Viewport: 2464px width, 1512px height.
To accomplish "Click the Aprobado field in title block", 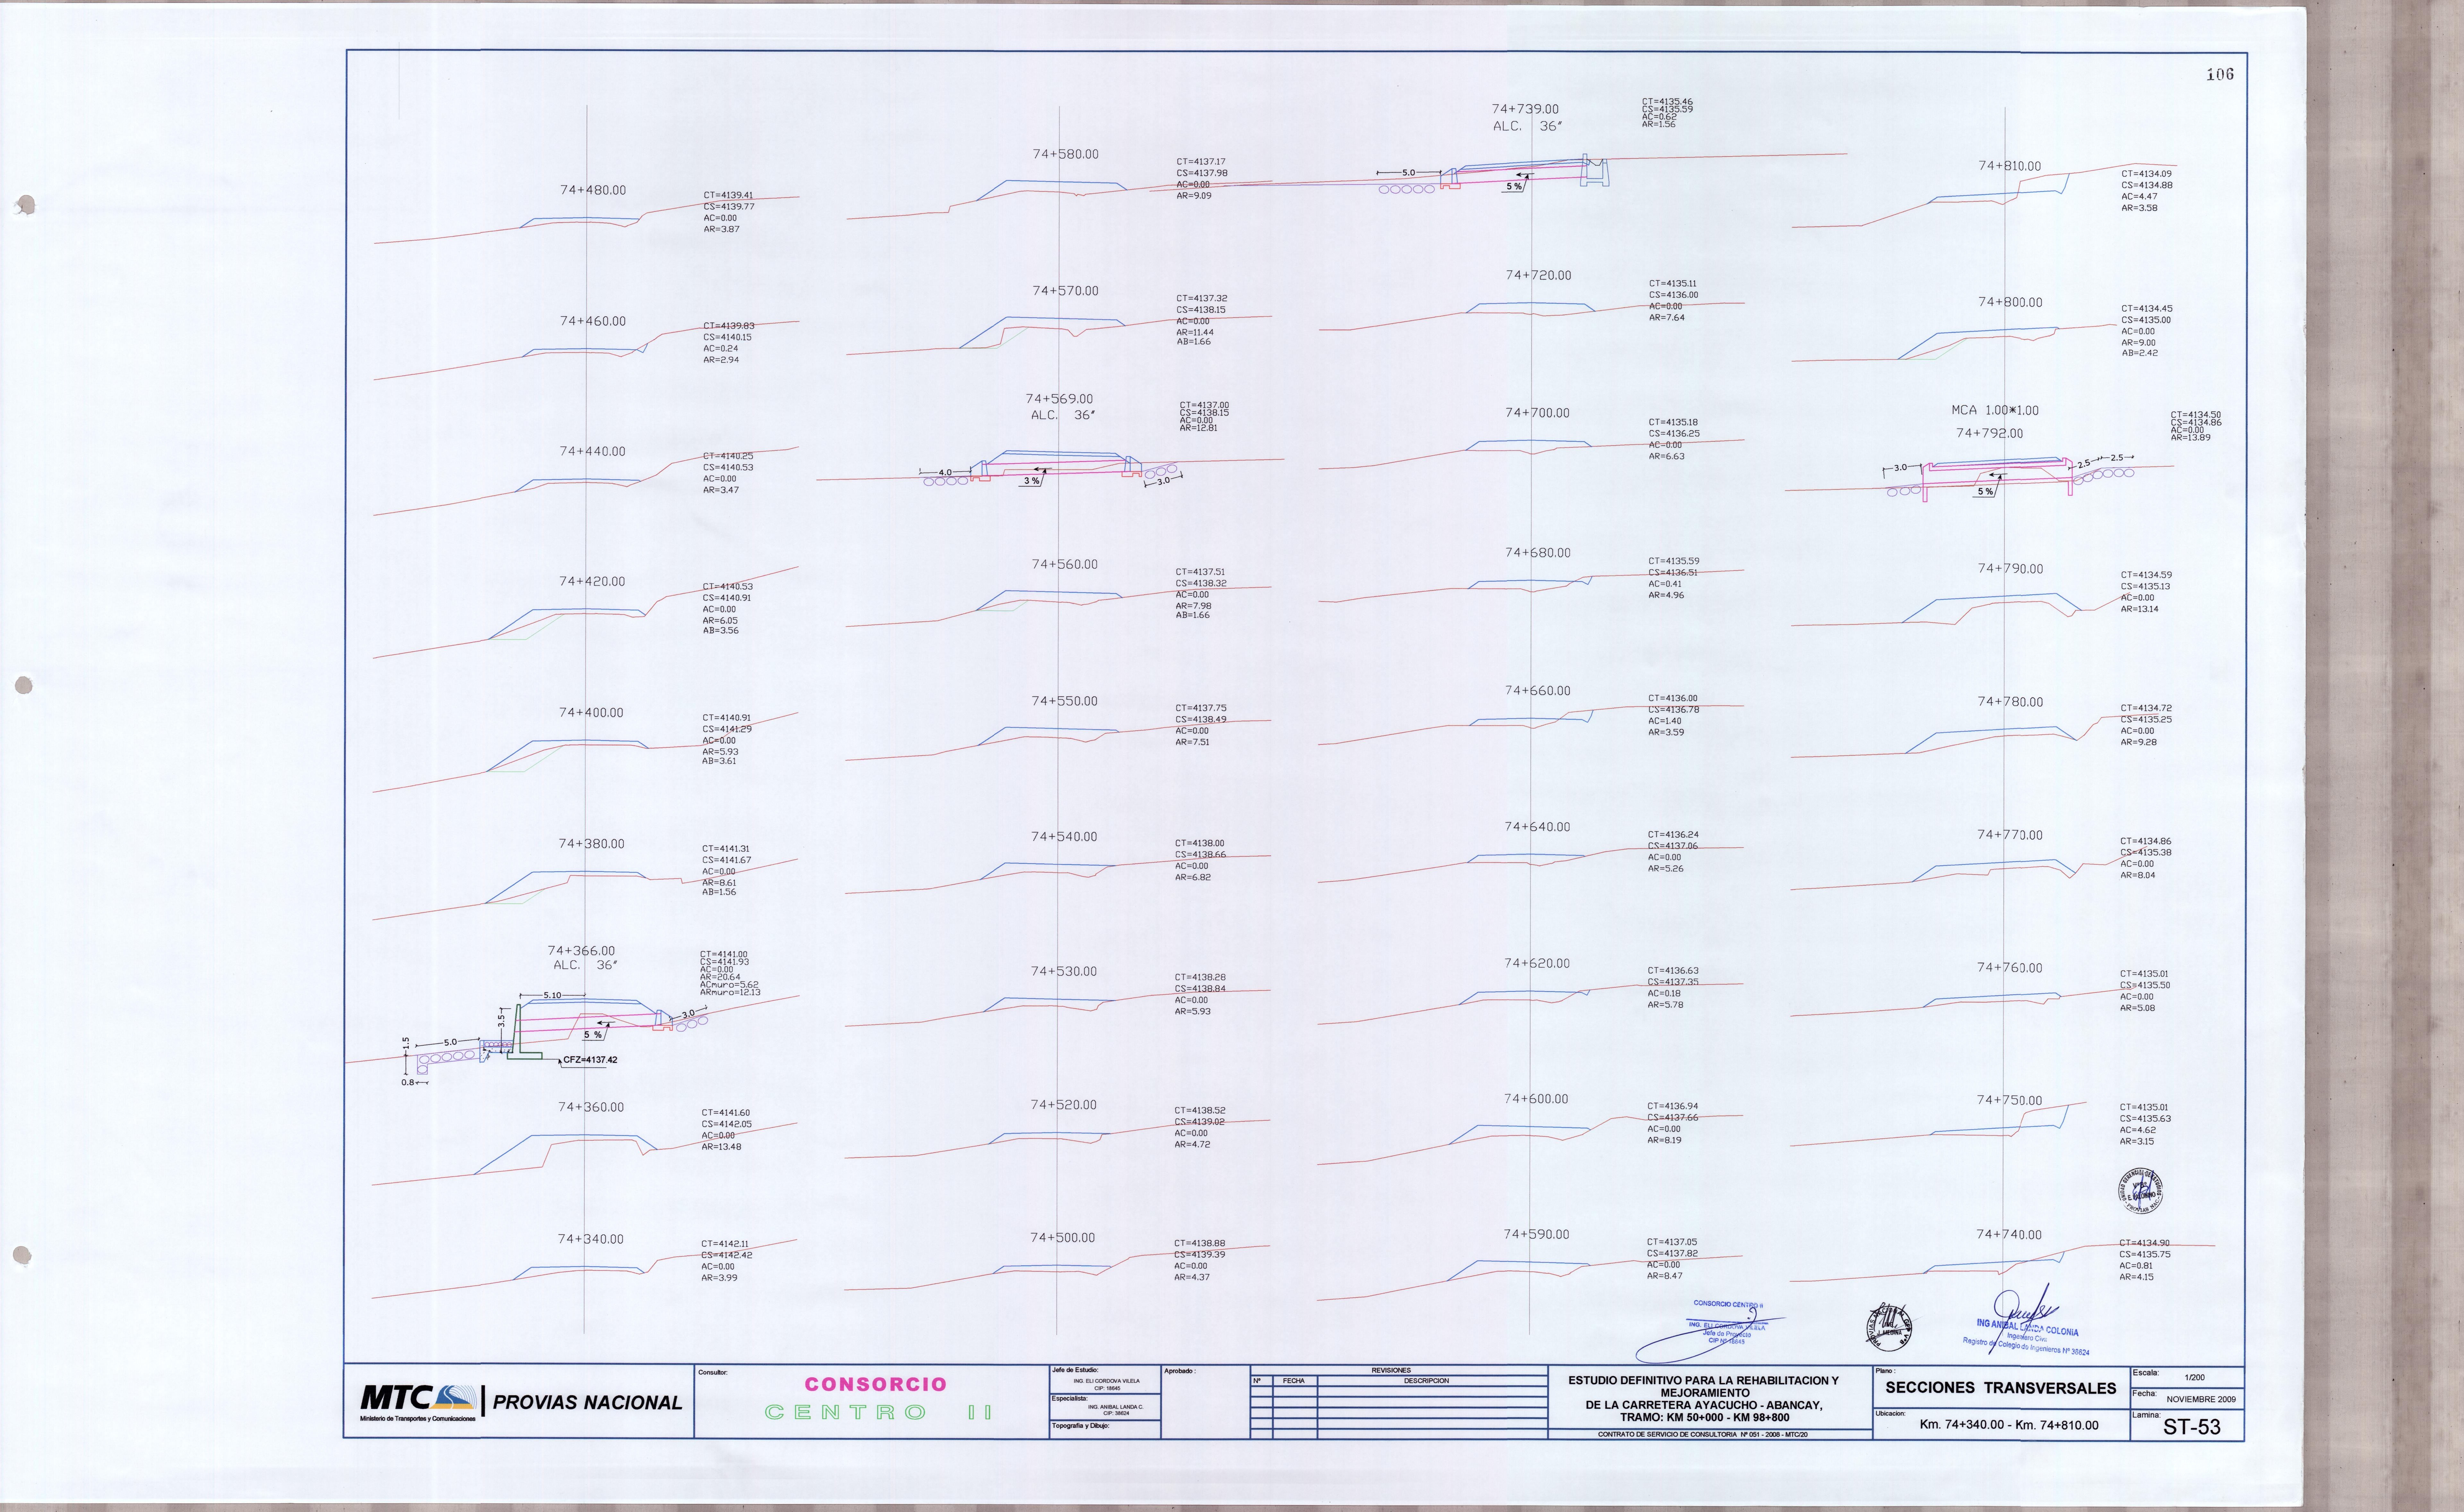I will (1205, 1402).
